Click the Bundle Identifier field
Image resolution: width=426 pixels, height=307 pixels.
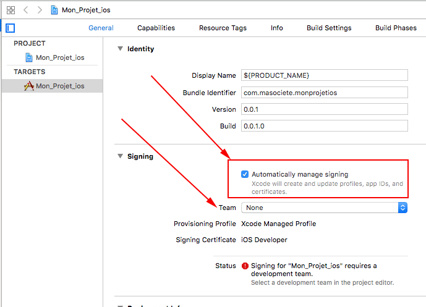click(x=325, y=93)
